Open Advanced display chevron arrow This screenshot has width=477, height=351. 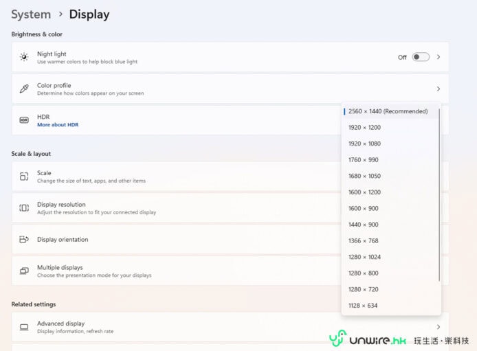pos(439,327)
